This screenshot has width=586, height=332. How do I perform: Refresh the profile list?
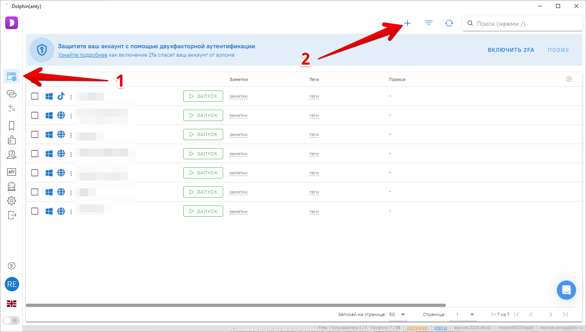pyautogui.click(x=449, y=23)
